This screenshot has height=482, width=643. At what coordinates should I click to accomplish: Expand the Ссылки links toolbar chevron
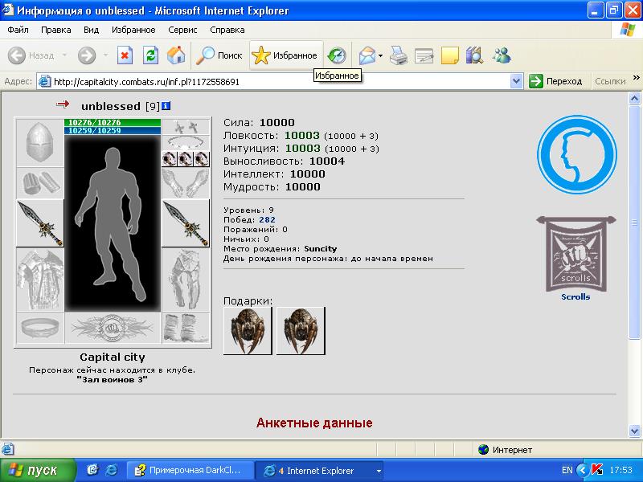(637, 78)
